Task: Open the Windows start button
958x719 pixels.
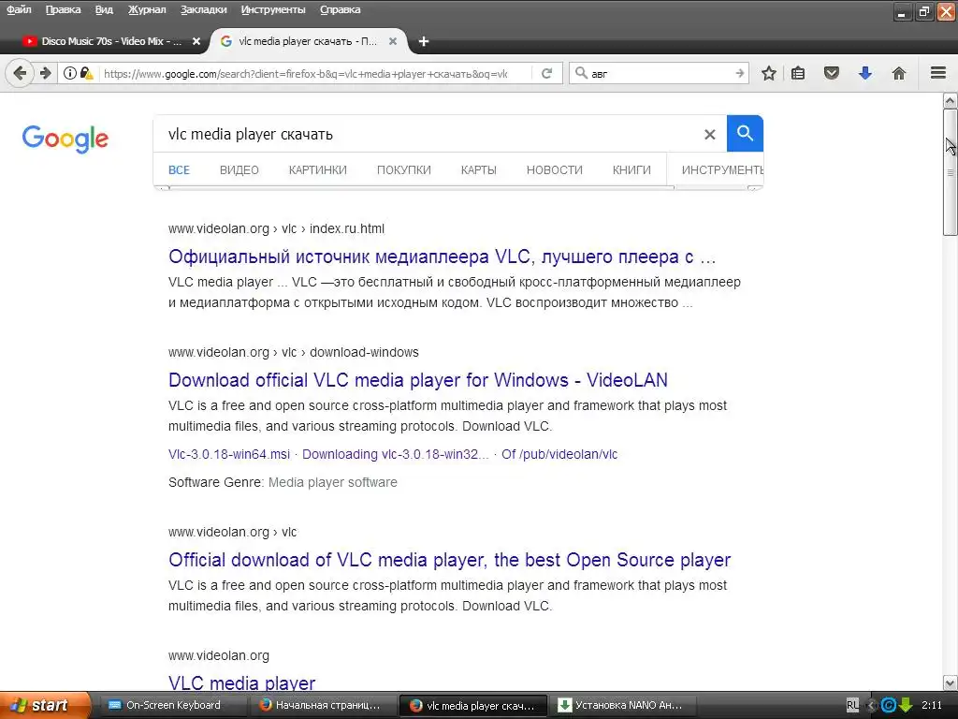Action: point(44,705)
